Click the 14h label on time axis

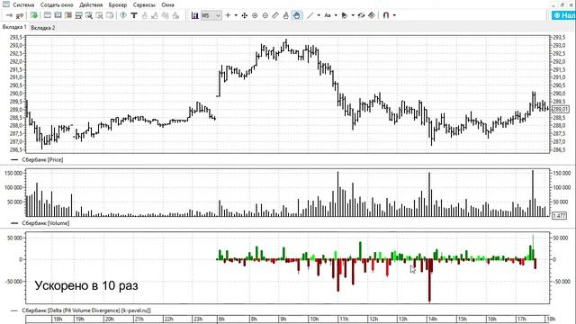[432, 319]
